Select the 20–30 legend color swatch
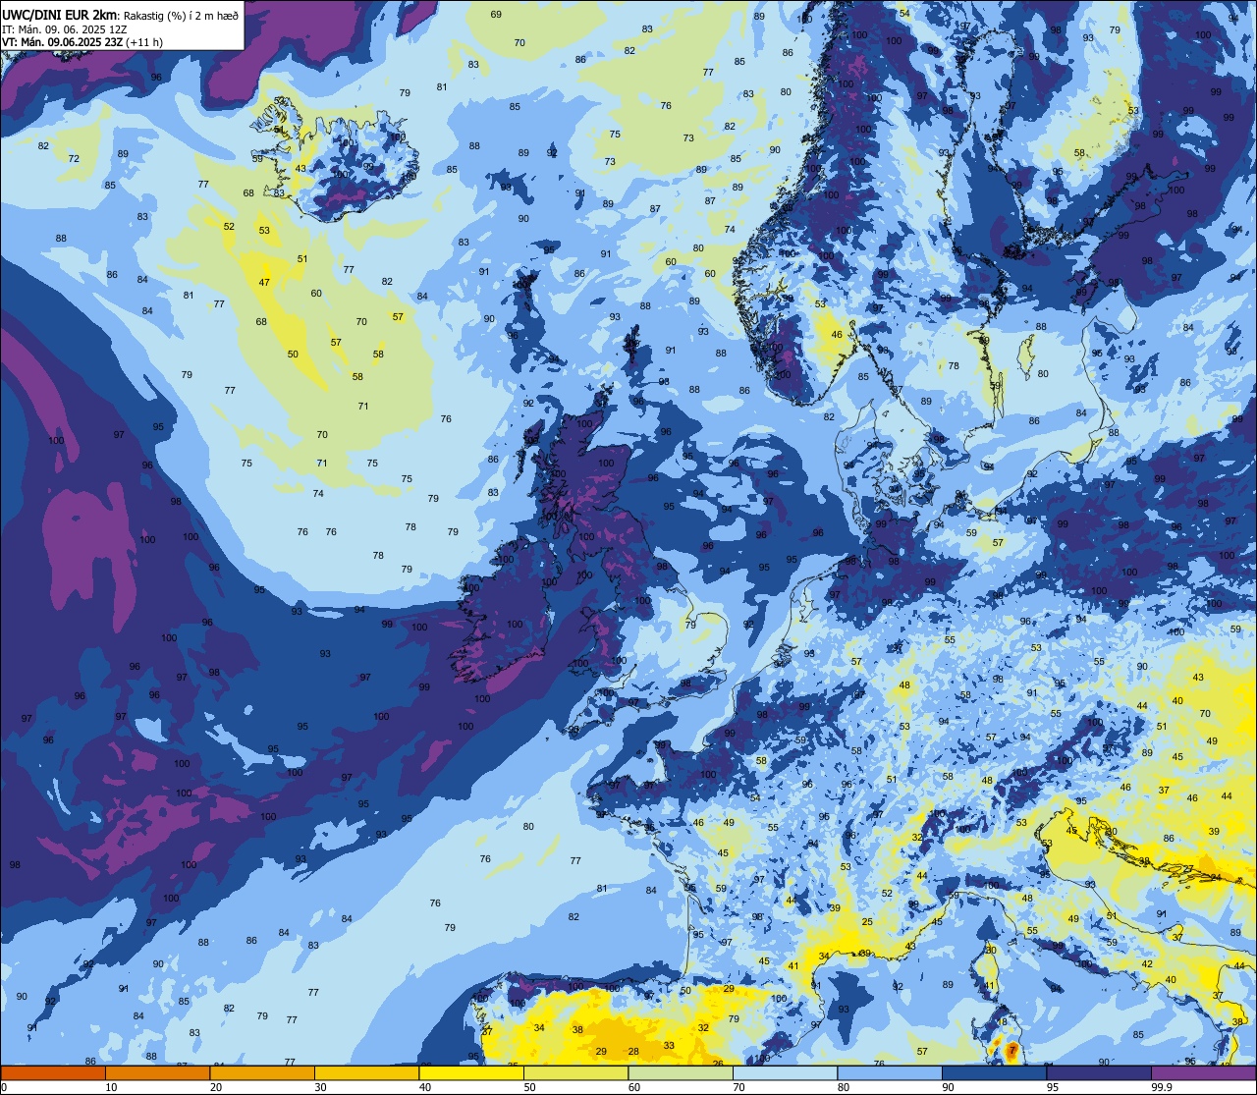Image resolution: width=1257 pixels, height=1095 pixels. click(262, 1072)
